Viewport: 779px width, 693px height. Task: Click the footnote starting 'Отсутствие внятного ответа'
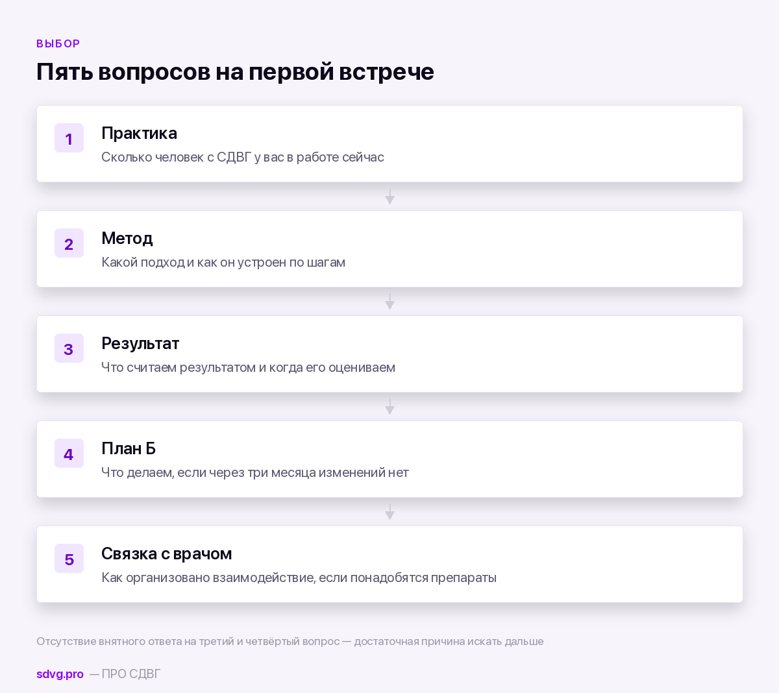click(290, 641)
